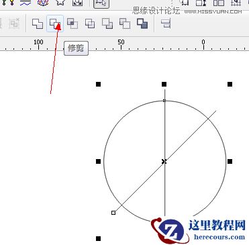Click the X center marker of selection
The image size is (249, 245).
pos(164,161)
